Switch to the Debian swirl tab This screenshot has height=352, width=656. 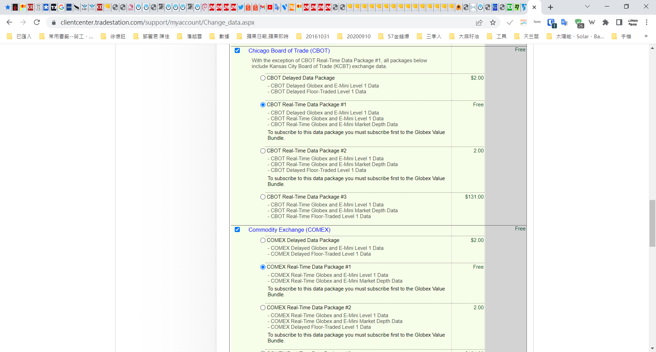tap(204, 7)
